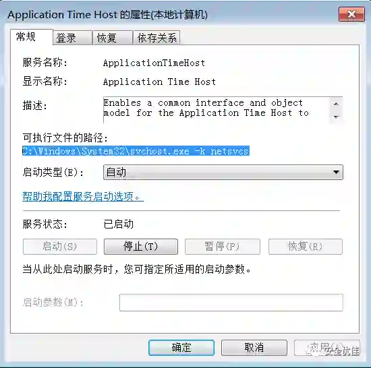
Task: Click the 常规 tab
Action: coord(32,37)
